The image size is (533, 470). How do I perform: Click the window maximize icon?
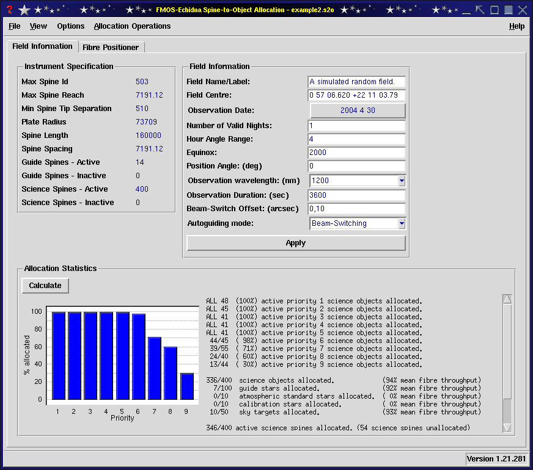tap(494, 10)
